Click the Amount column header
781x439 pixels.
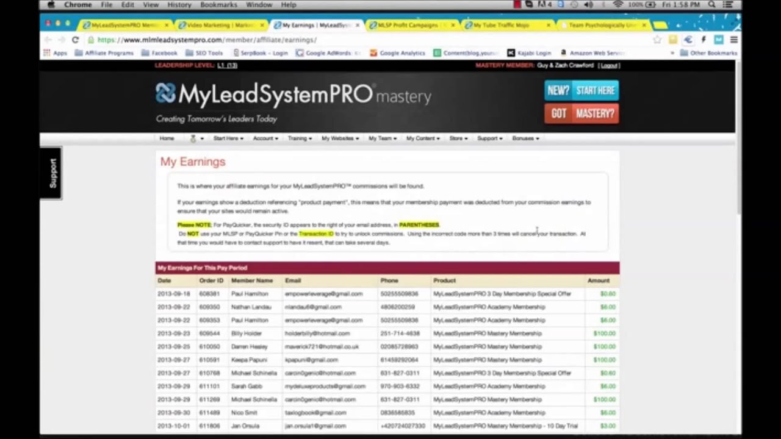coord(598,280)
